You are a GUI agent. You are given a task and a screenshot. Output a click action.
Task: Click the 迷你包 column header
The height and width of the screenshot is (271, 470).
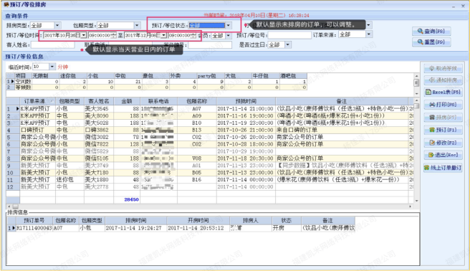73,76
